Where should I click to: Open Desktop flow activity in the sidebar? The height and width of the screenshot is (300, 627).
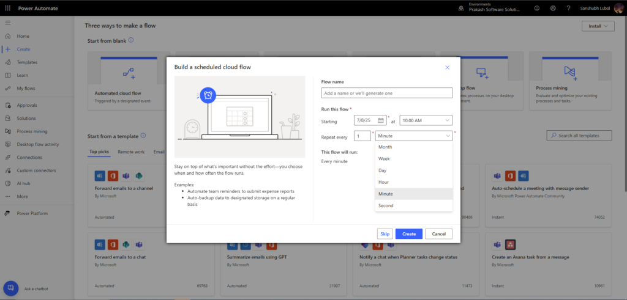[x=37, y=144]
